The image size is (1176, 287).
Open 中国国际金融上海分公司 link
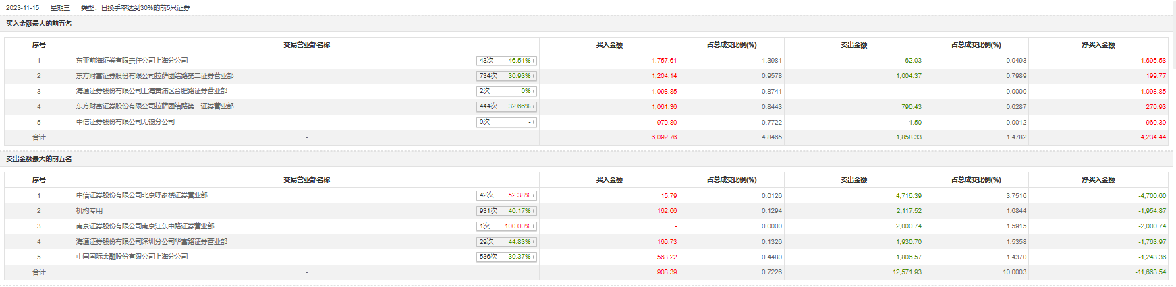(132, 257)
